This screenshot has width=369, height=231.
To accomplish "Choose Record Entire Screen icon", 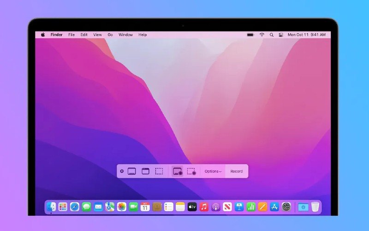I will [178, 171].
